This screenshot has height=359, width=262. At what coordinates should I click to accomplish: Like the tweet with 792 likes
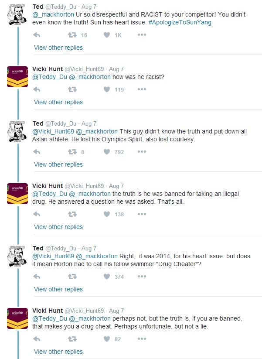(x=107, y=152)
